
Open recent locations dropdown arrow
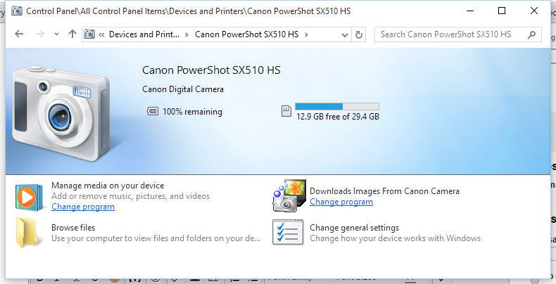pyautogui.click(x=56, y=34)
